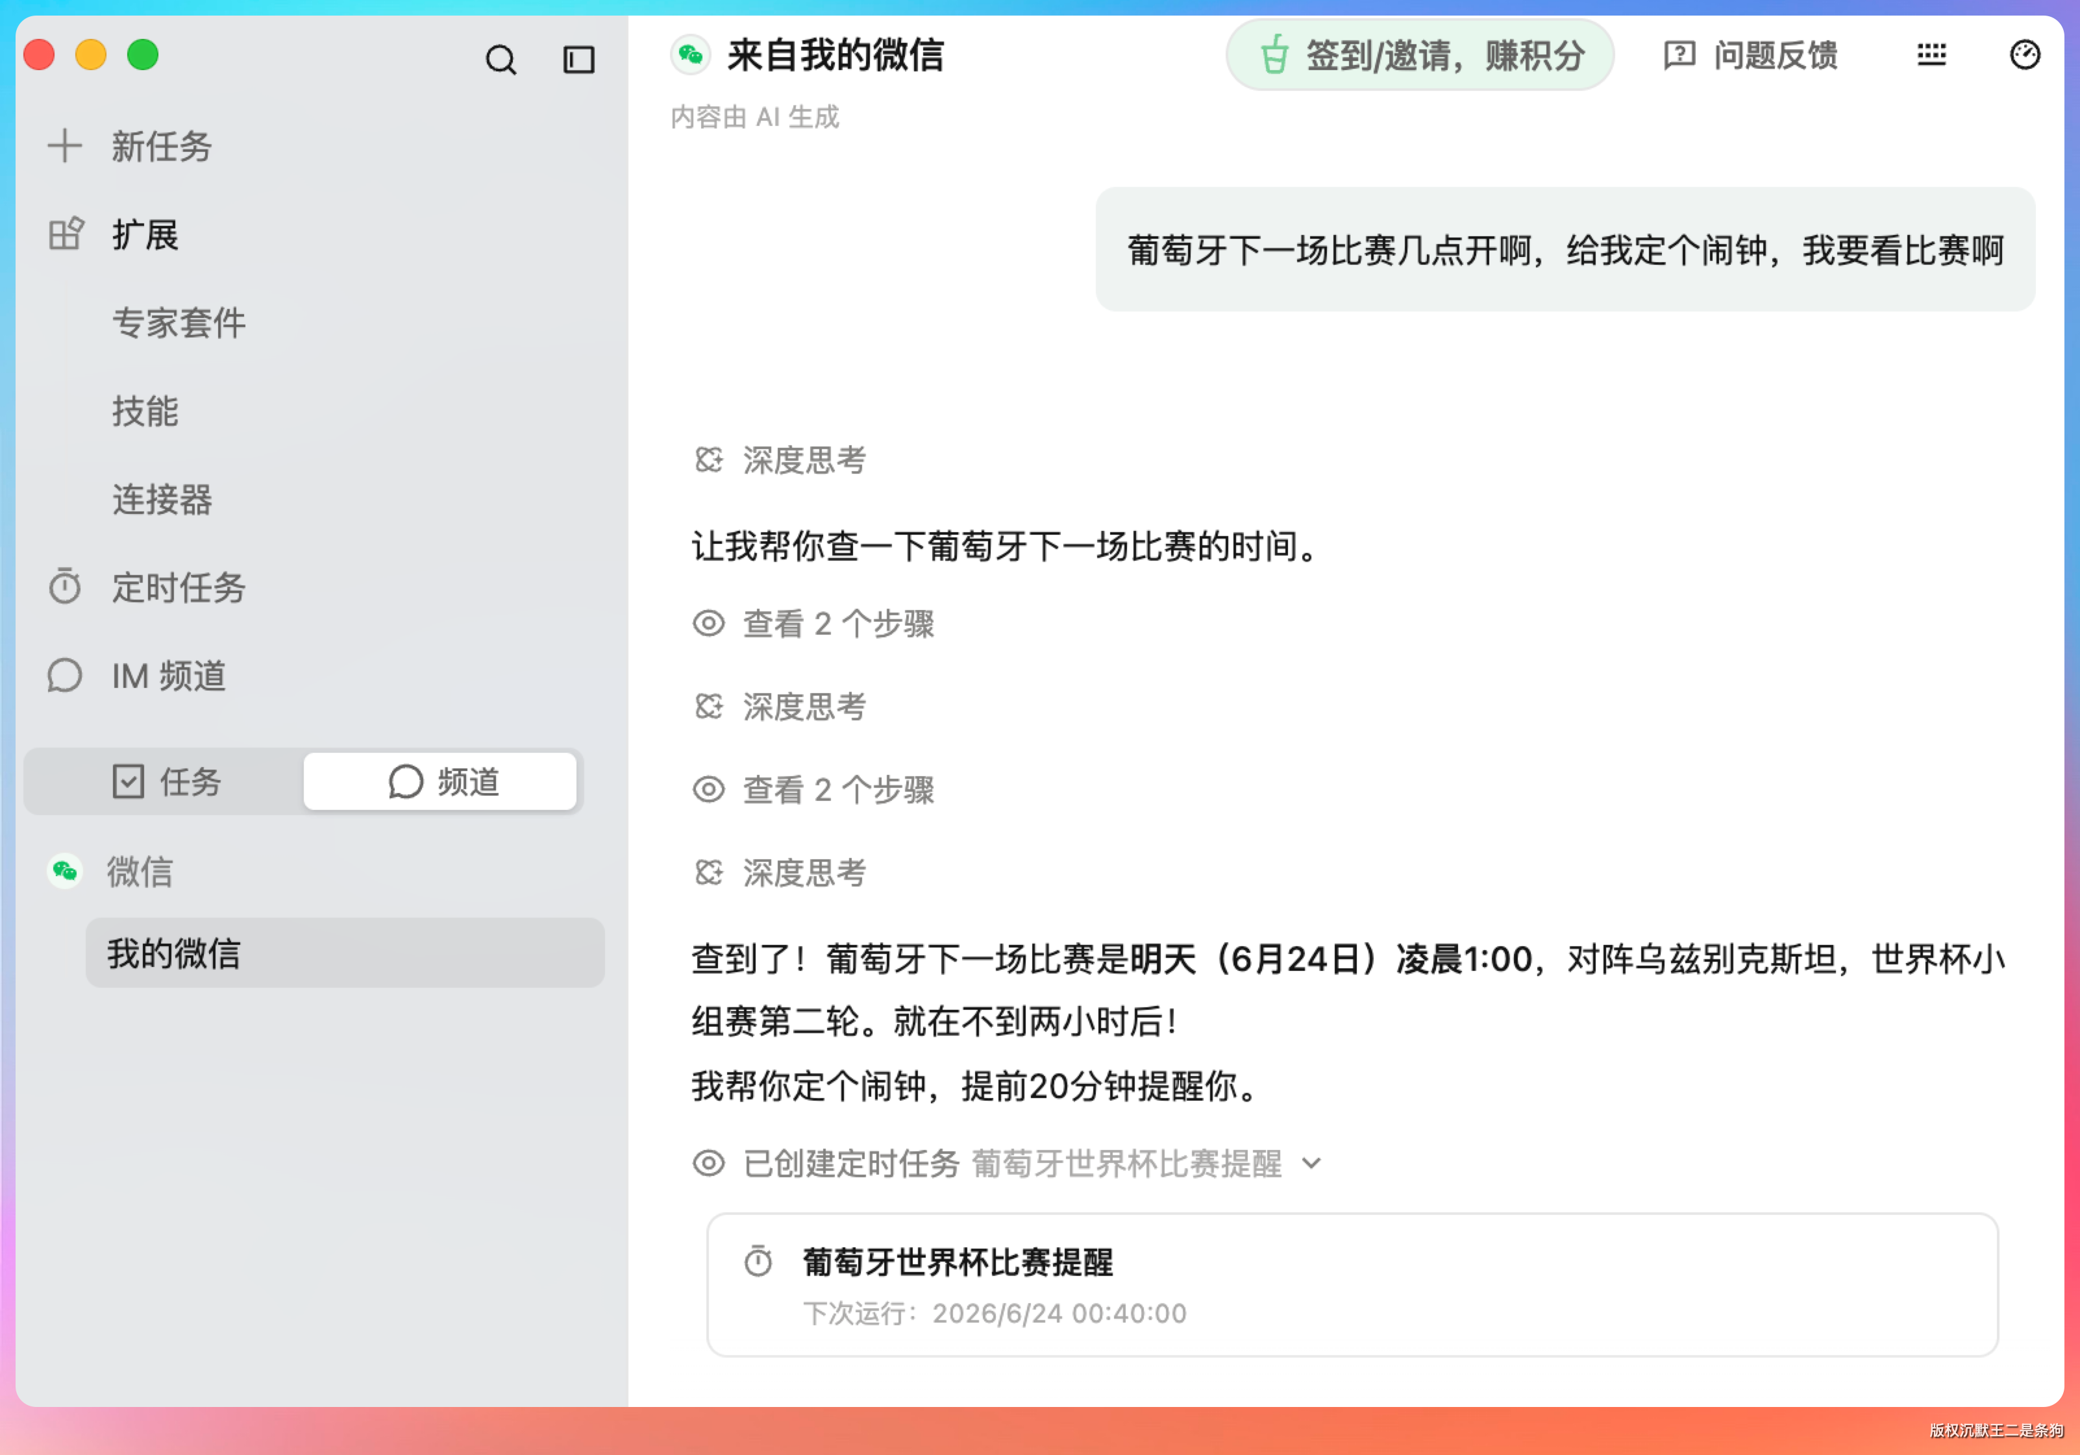Open 问题反馈 feedback
The height and width of the screenshot is (1455, 2080).
click(1750, 55)
